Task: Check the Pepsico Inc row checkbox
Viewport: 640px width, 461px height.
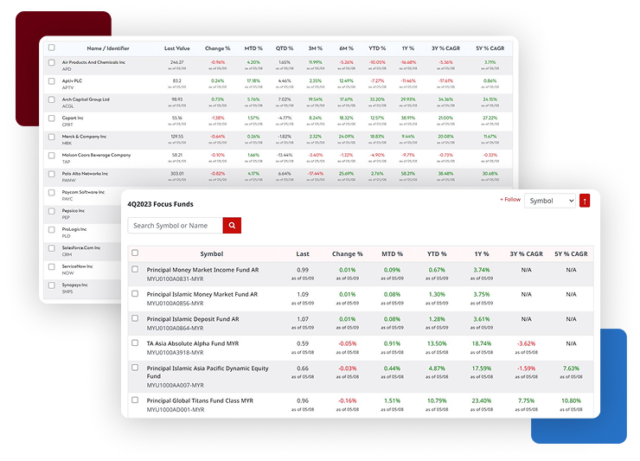Action: [51, 211]
